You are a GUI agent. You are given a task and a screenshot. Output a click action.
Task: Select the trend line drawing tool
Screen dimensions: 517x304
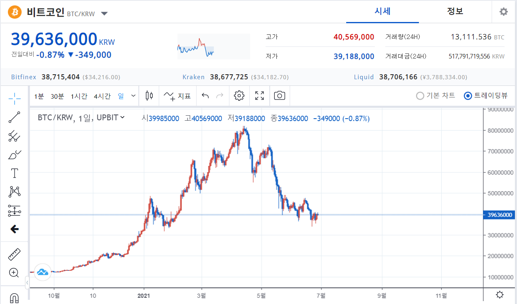pos(14,117)
